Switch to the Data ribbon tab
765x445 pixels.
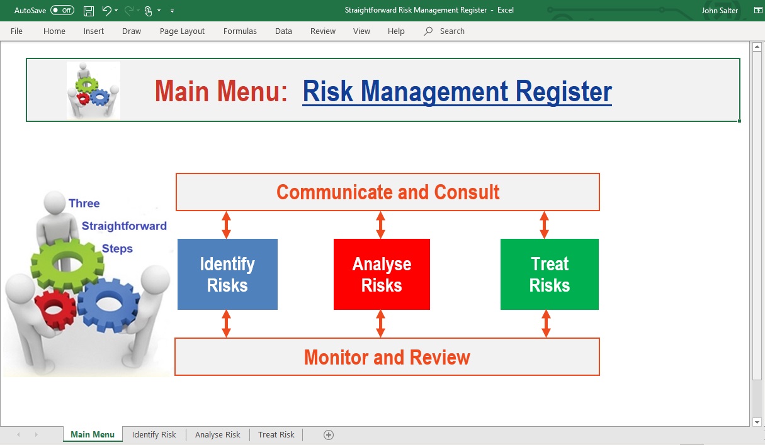(283, 31)
